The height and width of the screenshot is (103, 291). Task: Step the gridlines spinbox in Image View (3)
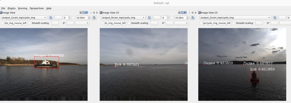pyautogui.click(x=168, y=18)
